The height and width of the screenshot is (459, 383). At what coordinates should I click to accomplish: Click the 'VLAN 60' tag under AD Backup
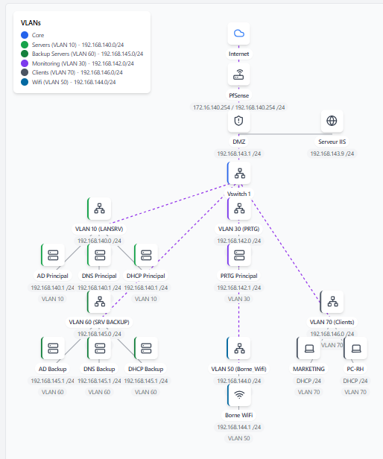coord(52,392)
